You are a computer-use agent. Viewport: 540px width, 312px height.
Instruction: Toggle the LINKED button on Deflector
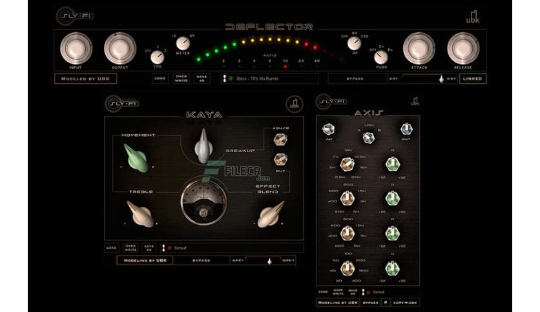click(473, 79)
